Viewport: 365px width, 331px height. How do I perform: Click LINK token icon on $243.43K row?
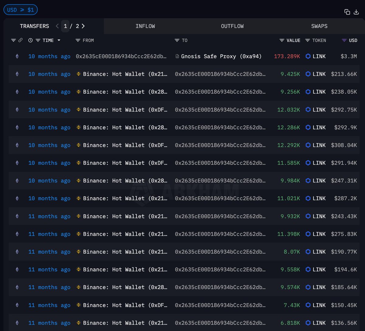point(308,216)
